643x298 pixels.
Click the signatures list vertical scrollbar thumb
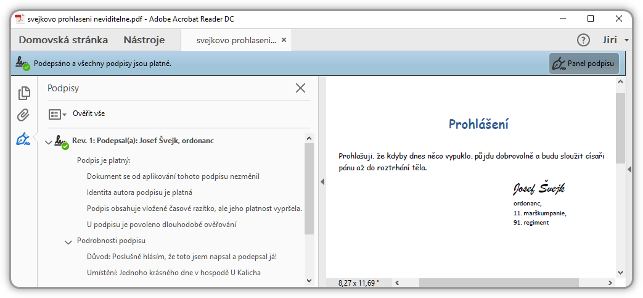click(x=309, y=189)
